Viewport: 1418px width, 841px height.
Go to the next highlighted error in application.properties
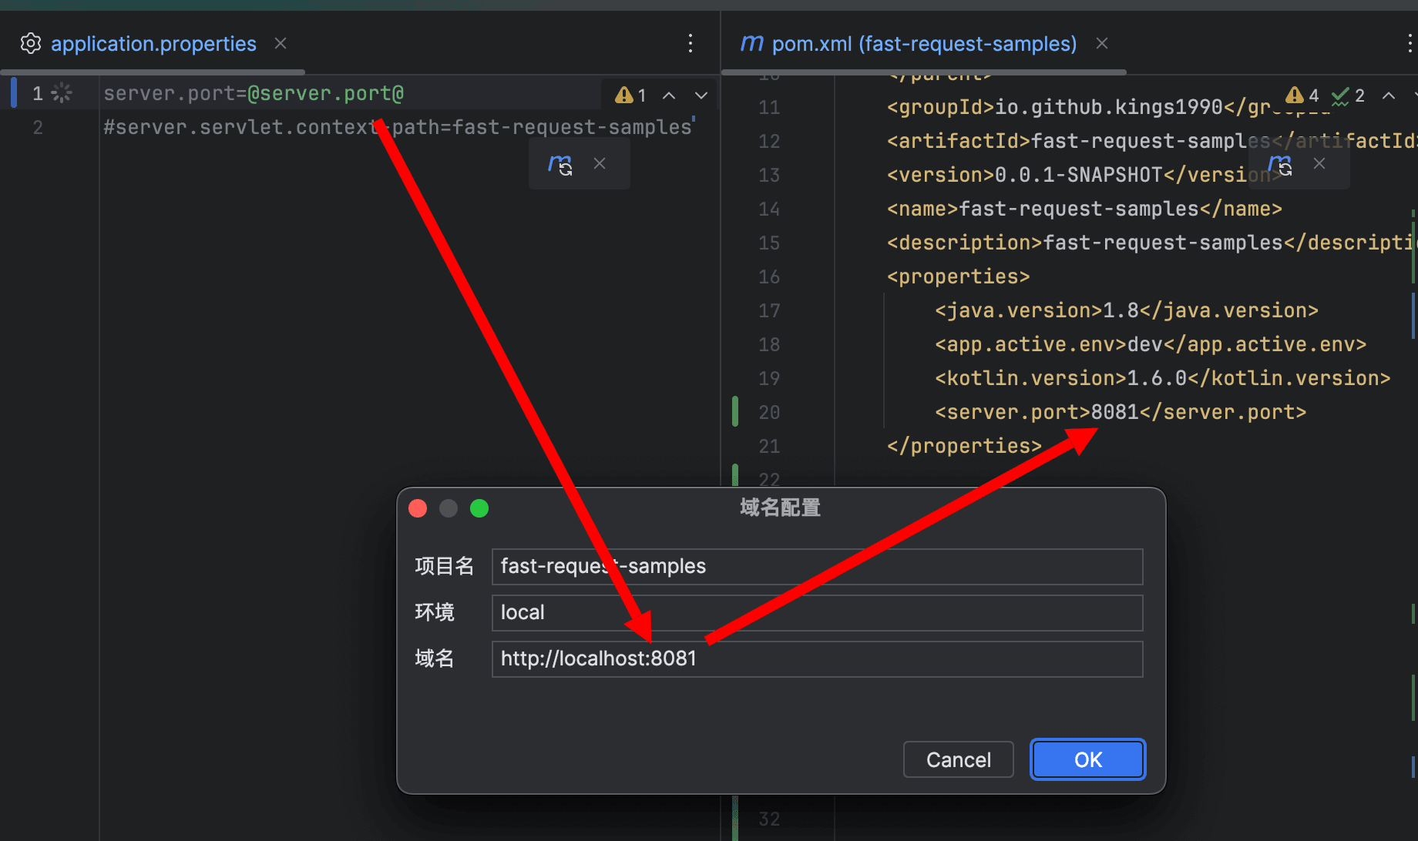pyautogui.click(x=701, y=95)
